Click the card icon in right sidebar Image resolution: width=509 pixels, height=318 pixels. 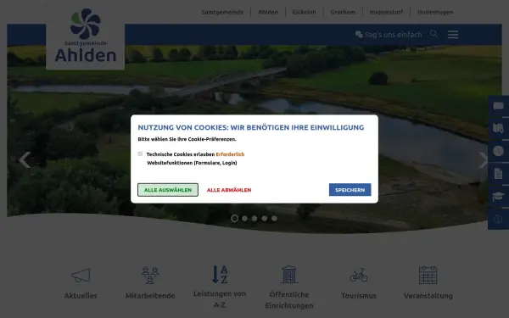coord(498,106)
